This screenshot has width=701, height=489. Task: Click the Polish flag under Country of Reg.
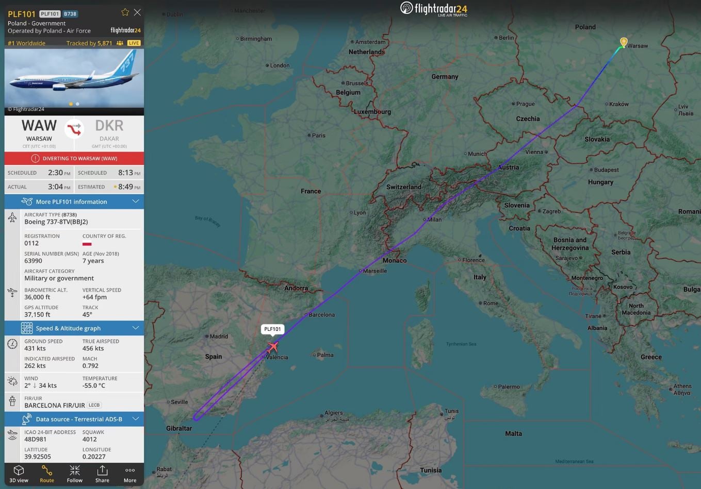coord(87,243)
